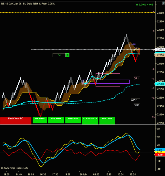165x176 pixels.
Task: Click the cyan 22580 price marker
Action: pos(160,84)
